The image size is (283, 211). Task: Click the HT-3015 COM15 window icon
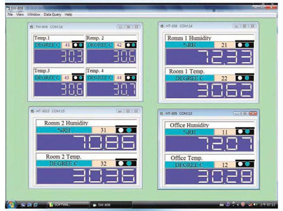[x=32, y=111]
